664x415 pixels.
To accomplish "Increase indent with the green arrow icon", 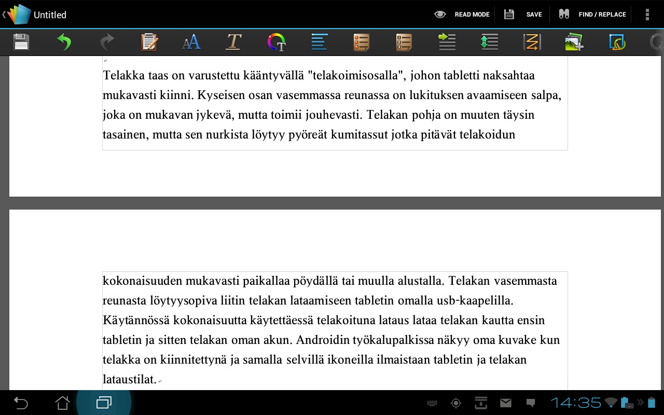I will coord(447,42).
